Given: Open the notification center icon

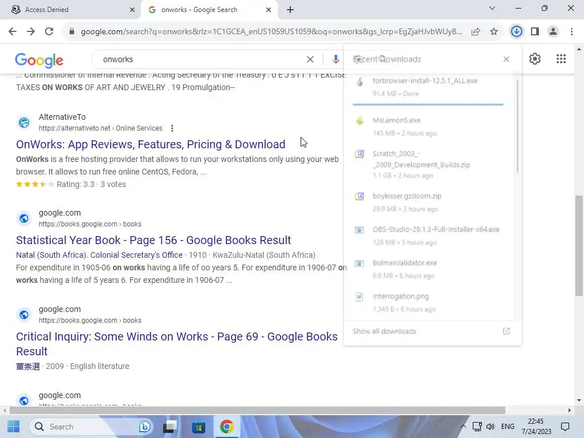Looking at the screenshot, I should (x=565, y=427).
